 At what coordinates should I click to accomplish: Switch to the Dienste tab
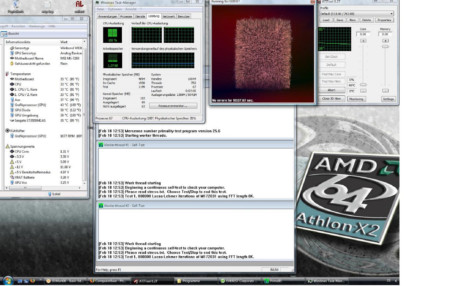[140, 16]
